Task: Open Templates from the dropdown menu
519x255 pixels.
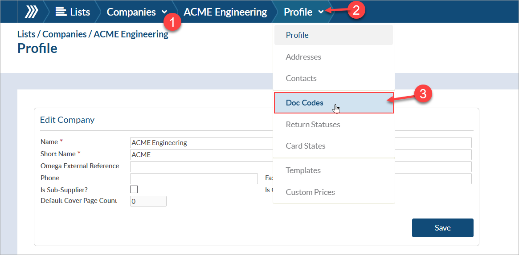Action: 303,170
